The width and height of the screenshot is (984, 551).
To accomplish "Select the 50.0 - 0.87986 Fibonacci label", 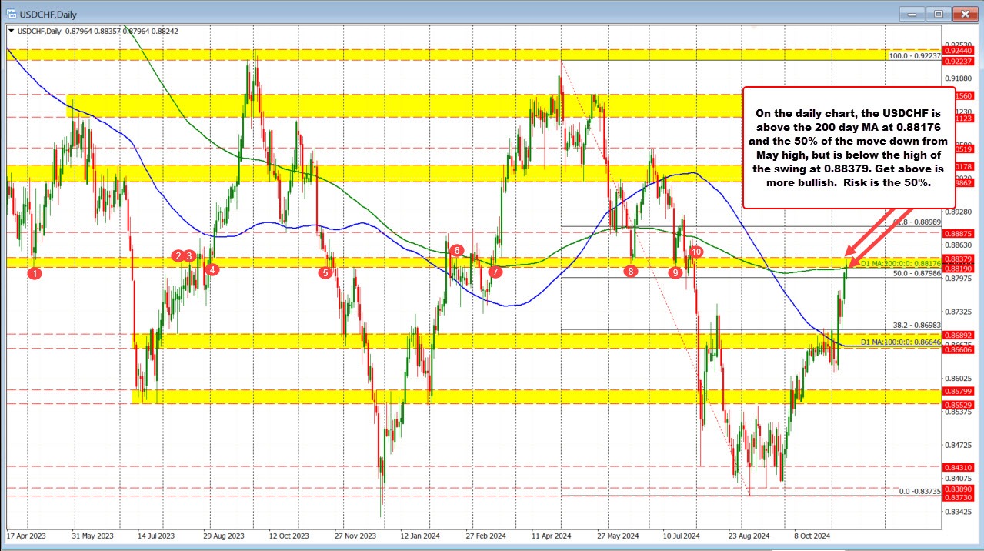I will coord(916,273).
